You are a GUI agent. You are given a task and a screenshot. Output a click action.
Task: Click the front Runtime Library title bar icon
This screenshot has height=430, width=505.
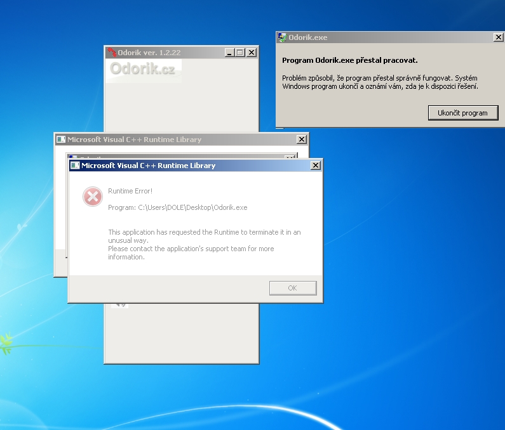75,166
